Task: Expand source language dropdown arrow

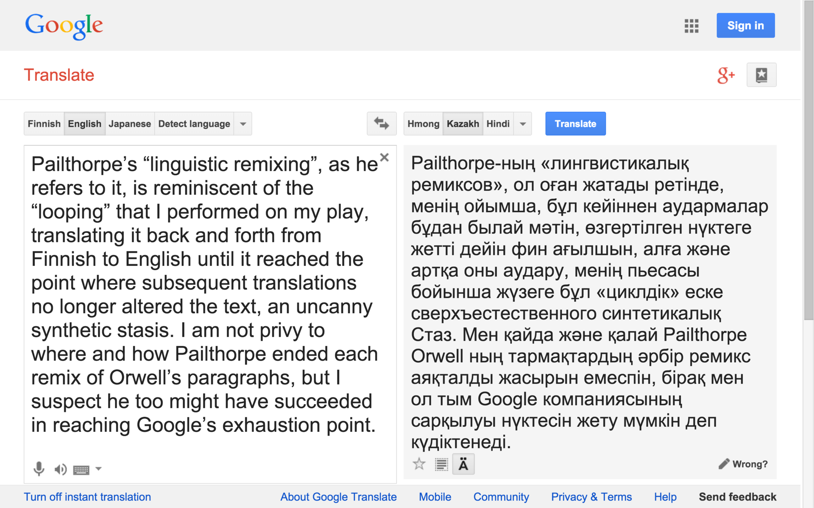Action: pos(243,124)
